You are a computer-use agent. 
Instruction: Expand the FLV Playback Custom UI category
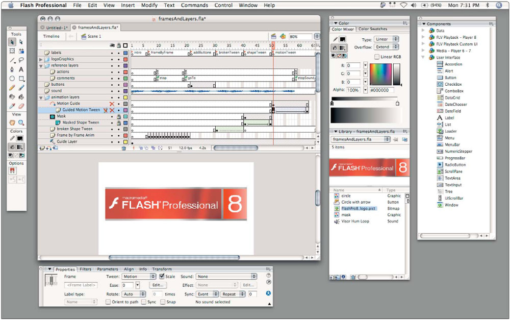423,44
